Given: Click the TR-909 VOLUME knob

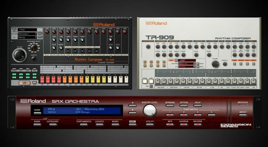Looking at the screenshot, I should [x=215, y=64].
